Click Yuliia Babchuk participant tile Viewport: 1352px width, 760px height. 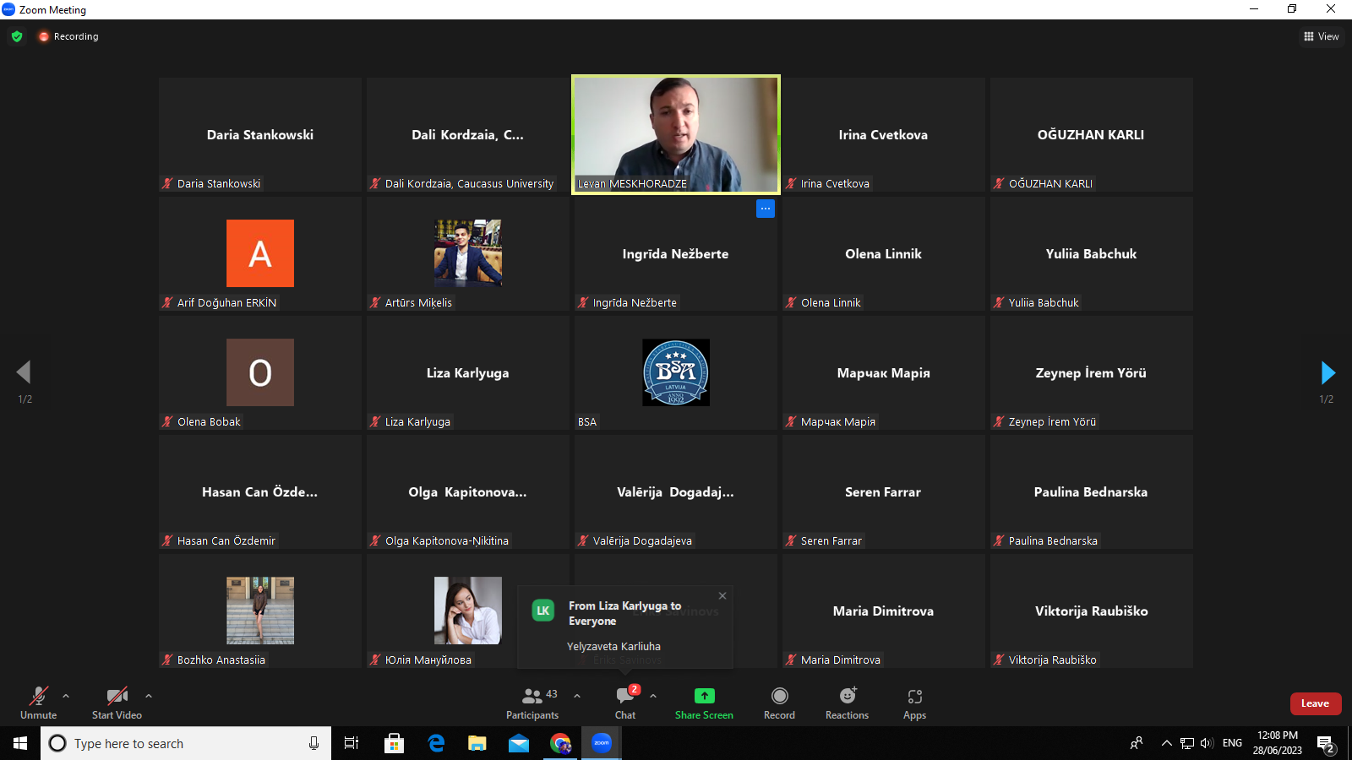1092,253
